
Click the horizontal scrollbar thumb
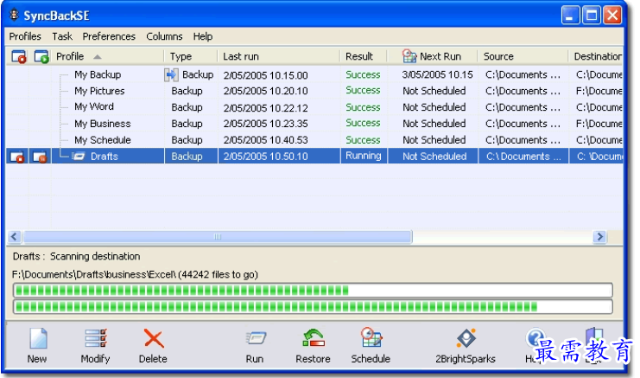pyautogui.click(x=218, y=237)
